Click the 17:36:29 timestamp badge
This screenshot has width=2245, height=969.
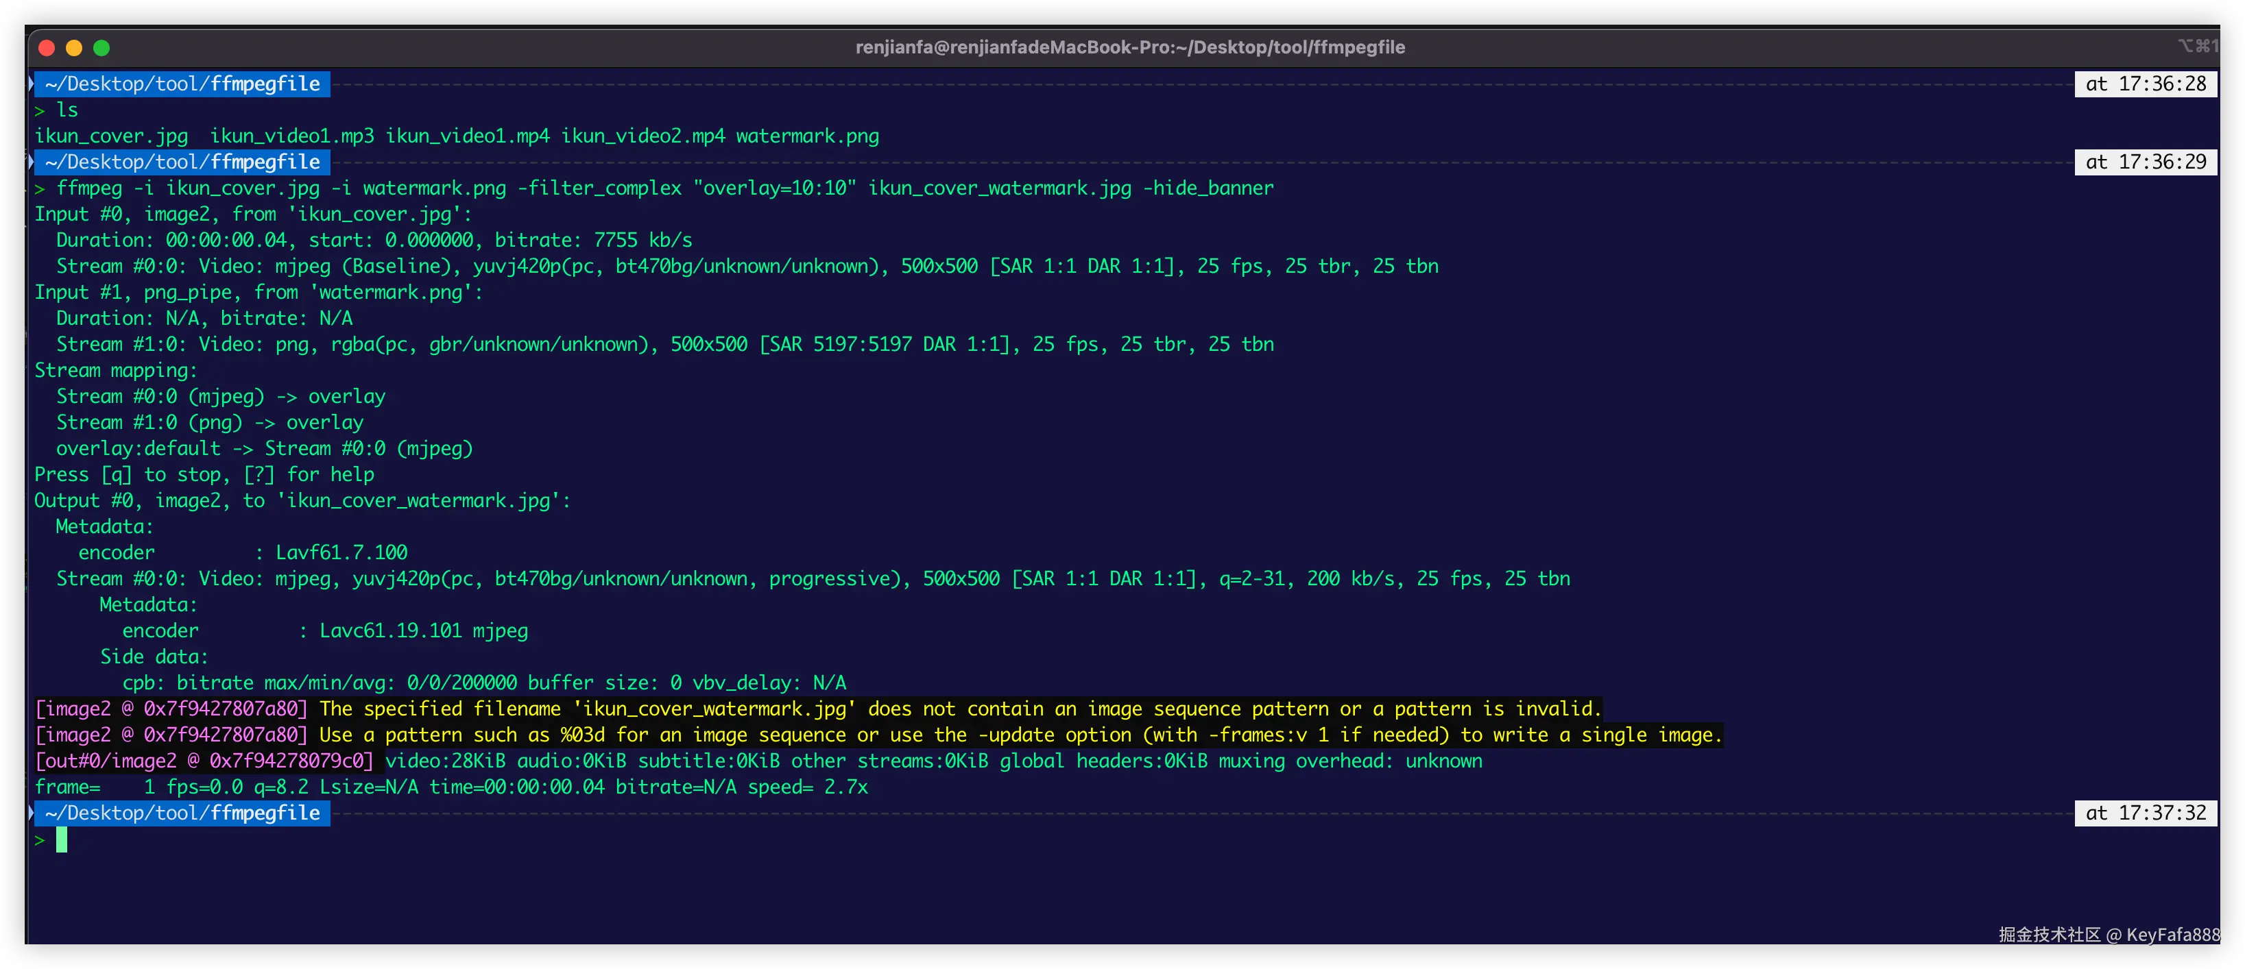tap(2145, 162)
